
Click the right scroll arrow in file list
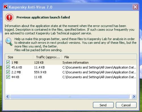(x=134, y=97)
